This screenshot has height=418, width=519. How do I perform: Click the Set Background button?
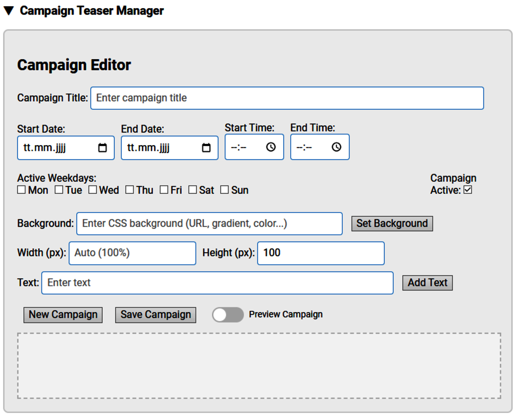coord(392,223)
